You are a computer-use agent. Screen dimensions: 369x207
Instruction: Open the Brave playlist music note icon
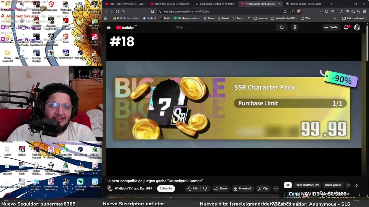pos(342,11)
